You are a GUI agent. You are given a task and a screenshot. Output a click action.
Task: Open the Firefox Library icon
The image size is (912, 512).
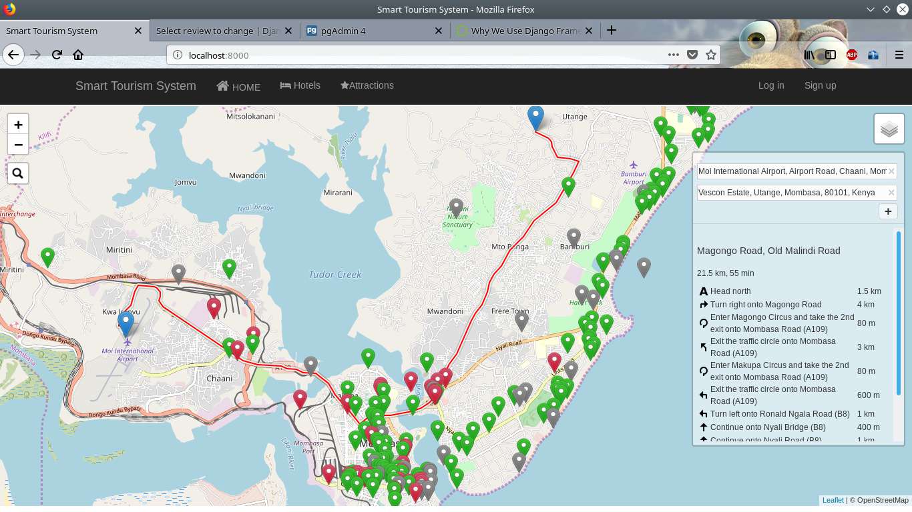click(x=809, y=55)
